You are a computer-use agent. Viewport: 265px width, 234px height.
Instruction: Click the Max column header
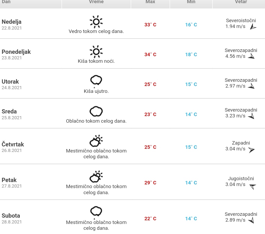tap(150, 2)
